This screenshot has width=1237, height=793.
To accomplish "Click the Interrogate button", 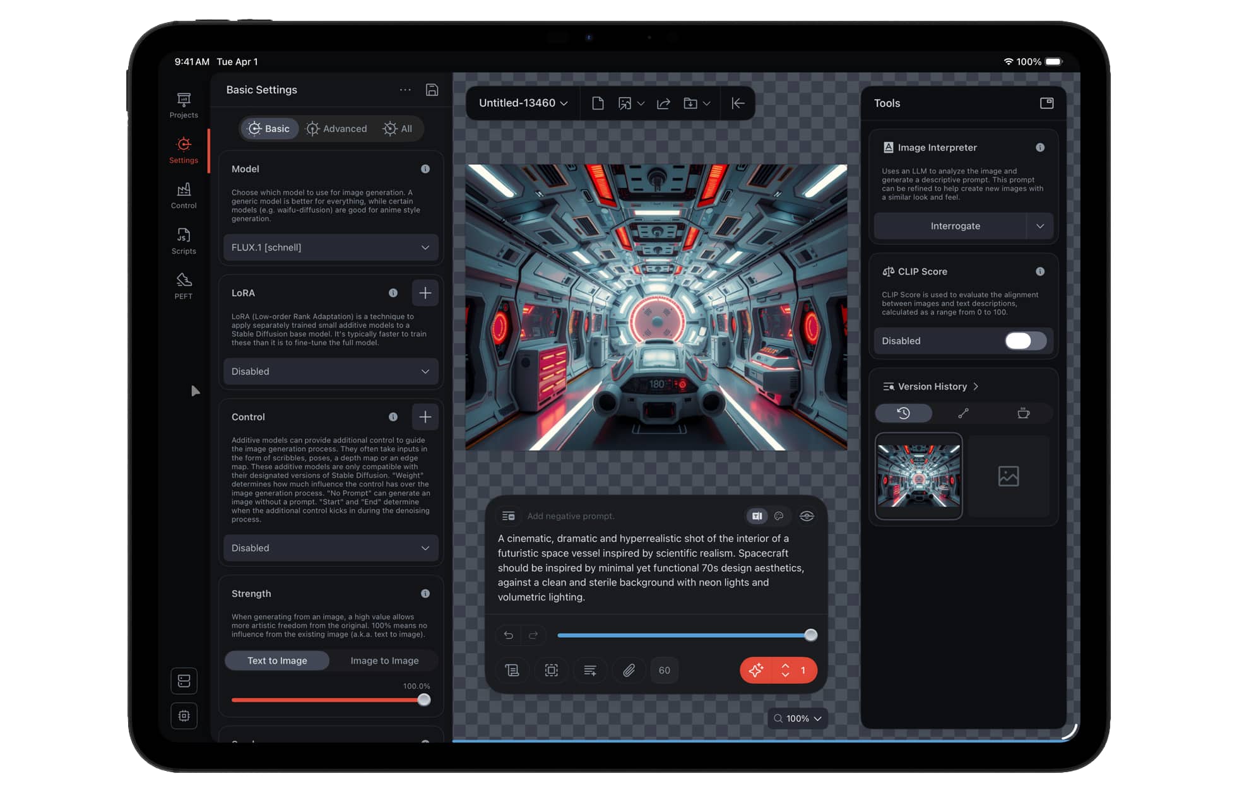I will point(955,226).
